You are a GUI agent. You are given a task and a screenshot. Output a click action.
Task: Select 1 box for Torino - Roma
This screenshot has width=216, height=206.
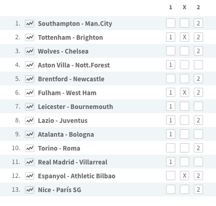pos(171,148)
